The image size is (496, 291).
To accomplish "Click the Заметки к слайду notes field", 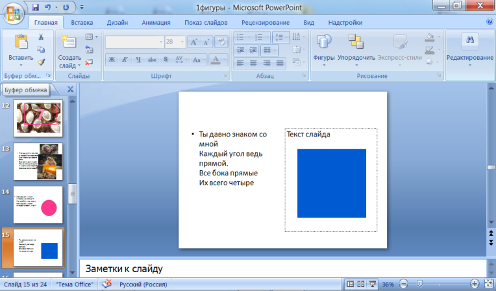I will click(x=282, y=268).
